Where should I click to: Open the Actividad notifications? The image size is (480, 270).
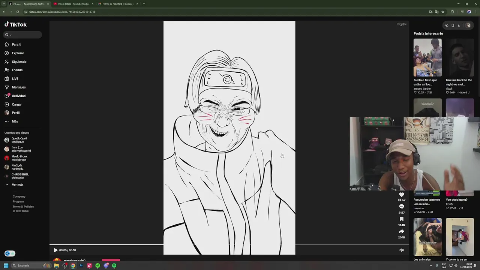pyautogui.click(x=15, y=96)
